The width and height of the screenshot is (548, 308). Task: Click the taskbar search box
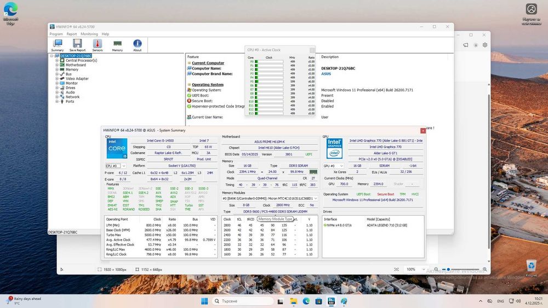click(x=243, y=301)
